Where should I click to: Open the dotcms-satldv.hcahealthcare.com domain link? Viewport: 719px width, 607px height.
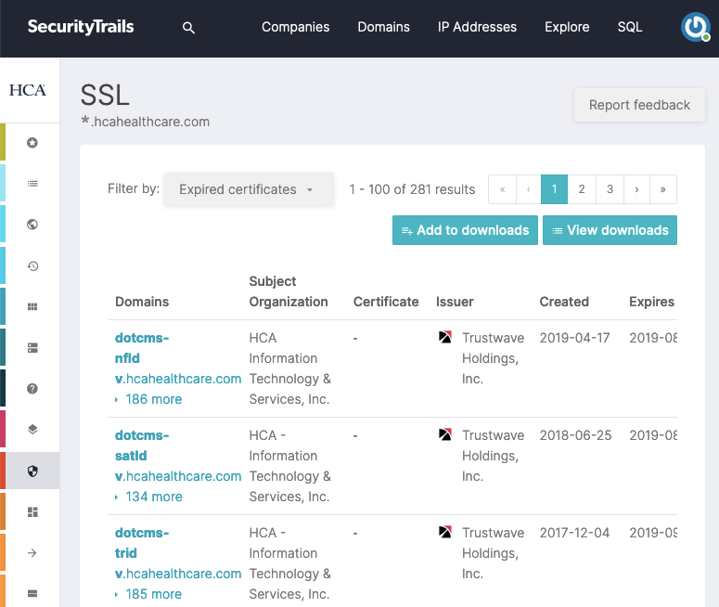[178, 455]
